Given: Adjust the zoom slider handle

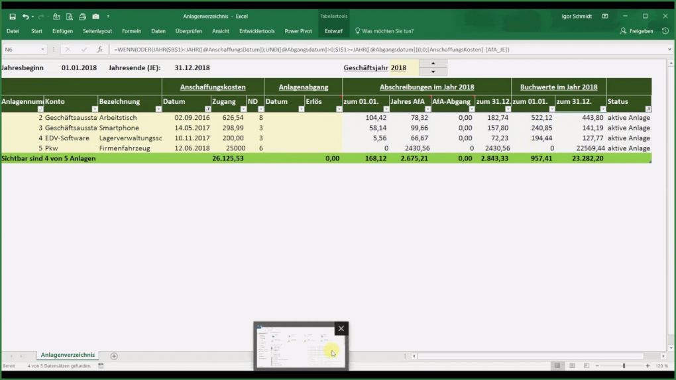Looking at the screenshot, I should (x=624, y=366).
